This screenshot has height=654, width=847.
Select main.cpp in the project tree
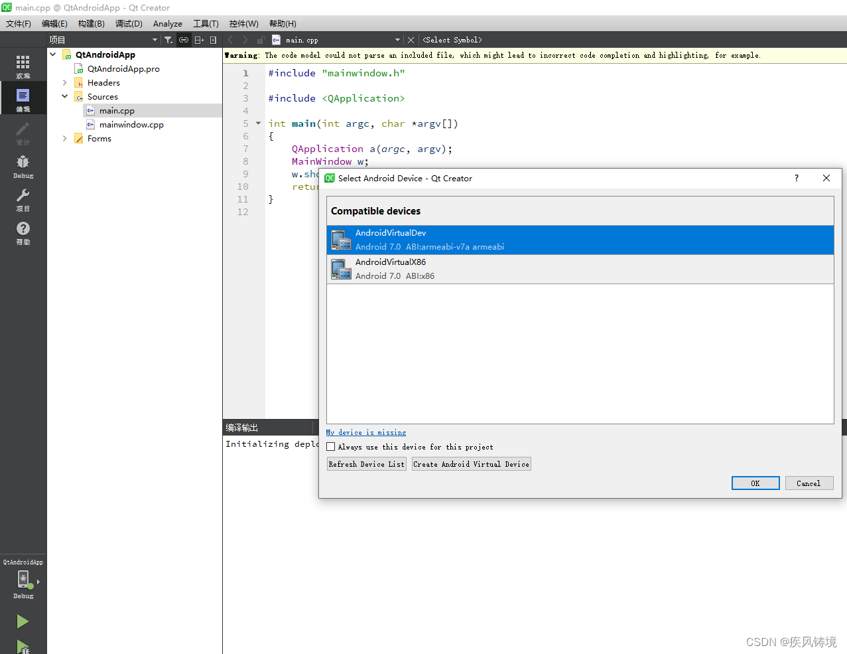117,110
